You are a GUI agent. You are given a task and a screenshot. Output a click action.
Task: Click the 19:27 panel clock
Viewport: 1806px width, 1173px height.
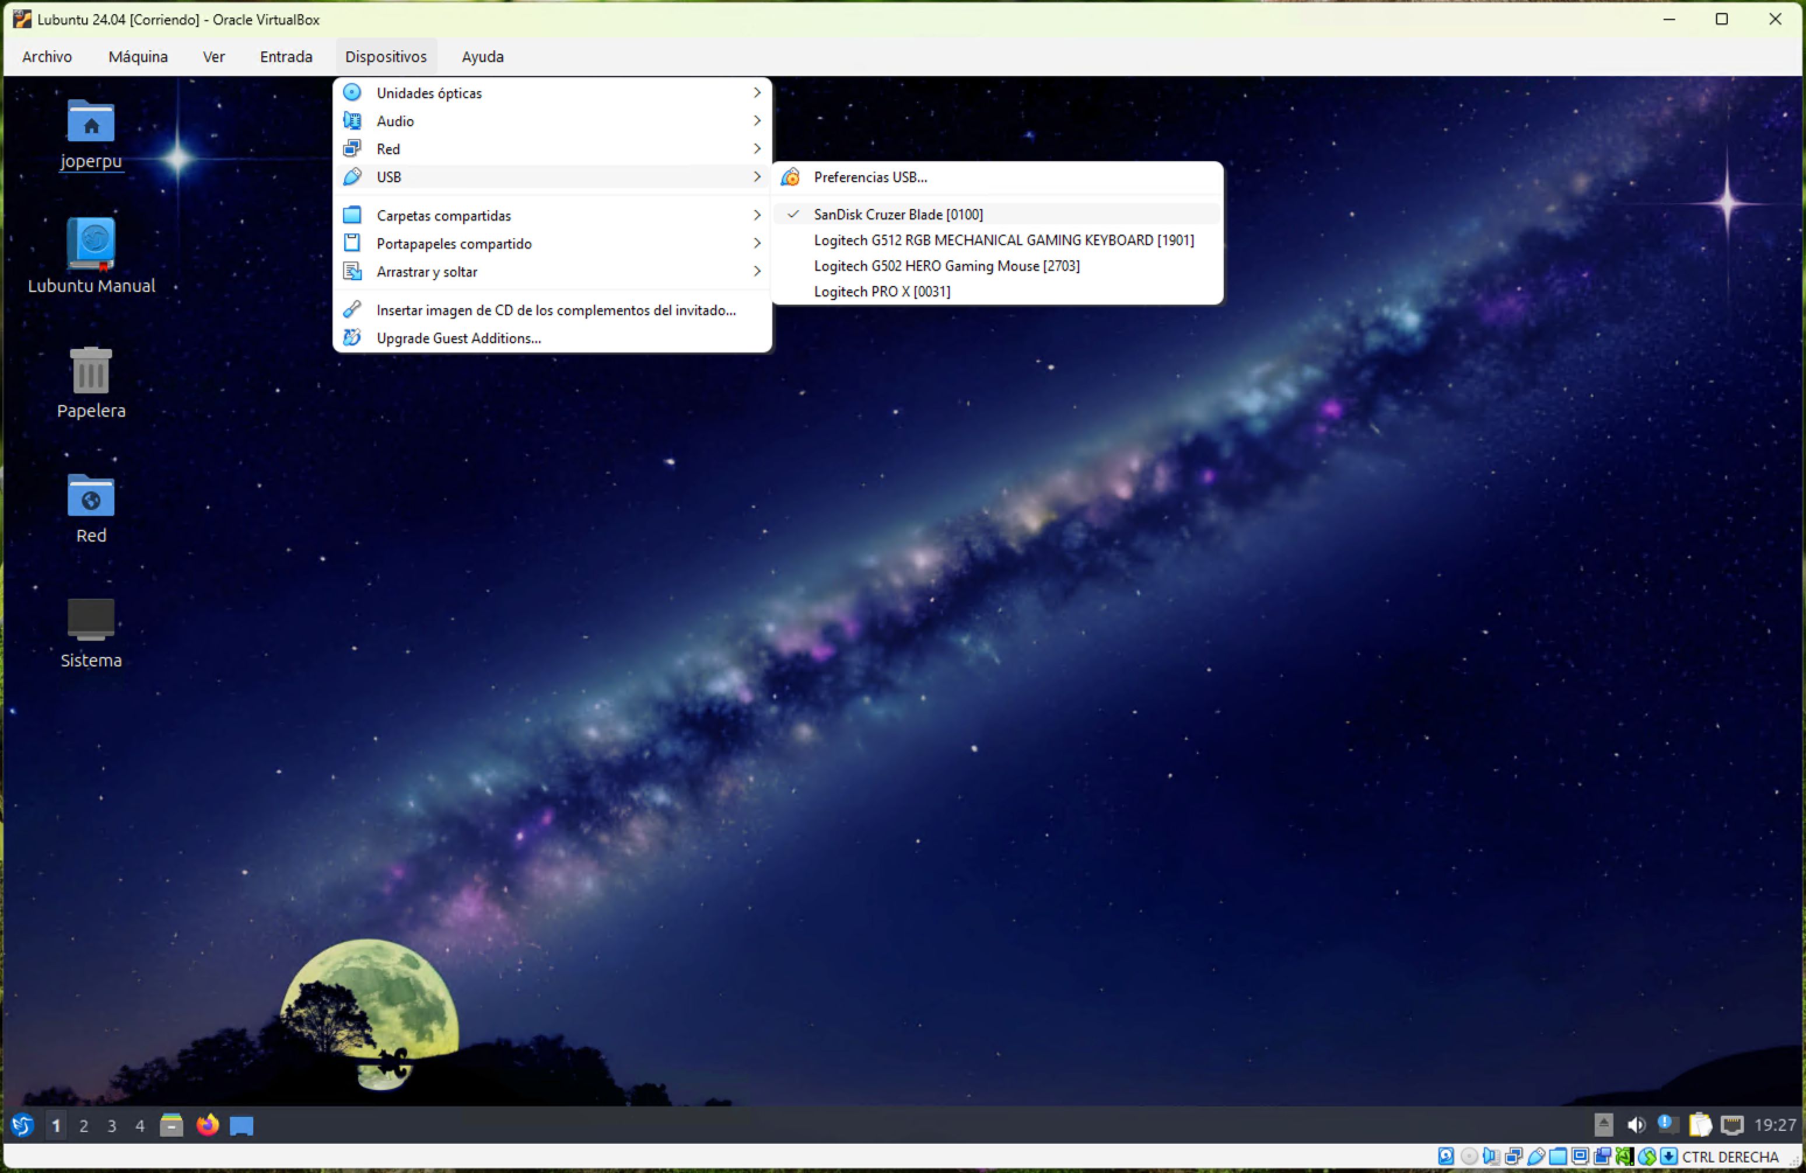click(x=1775, y=1125)
